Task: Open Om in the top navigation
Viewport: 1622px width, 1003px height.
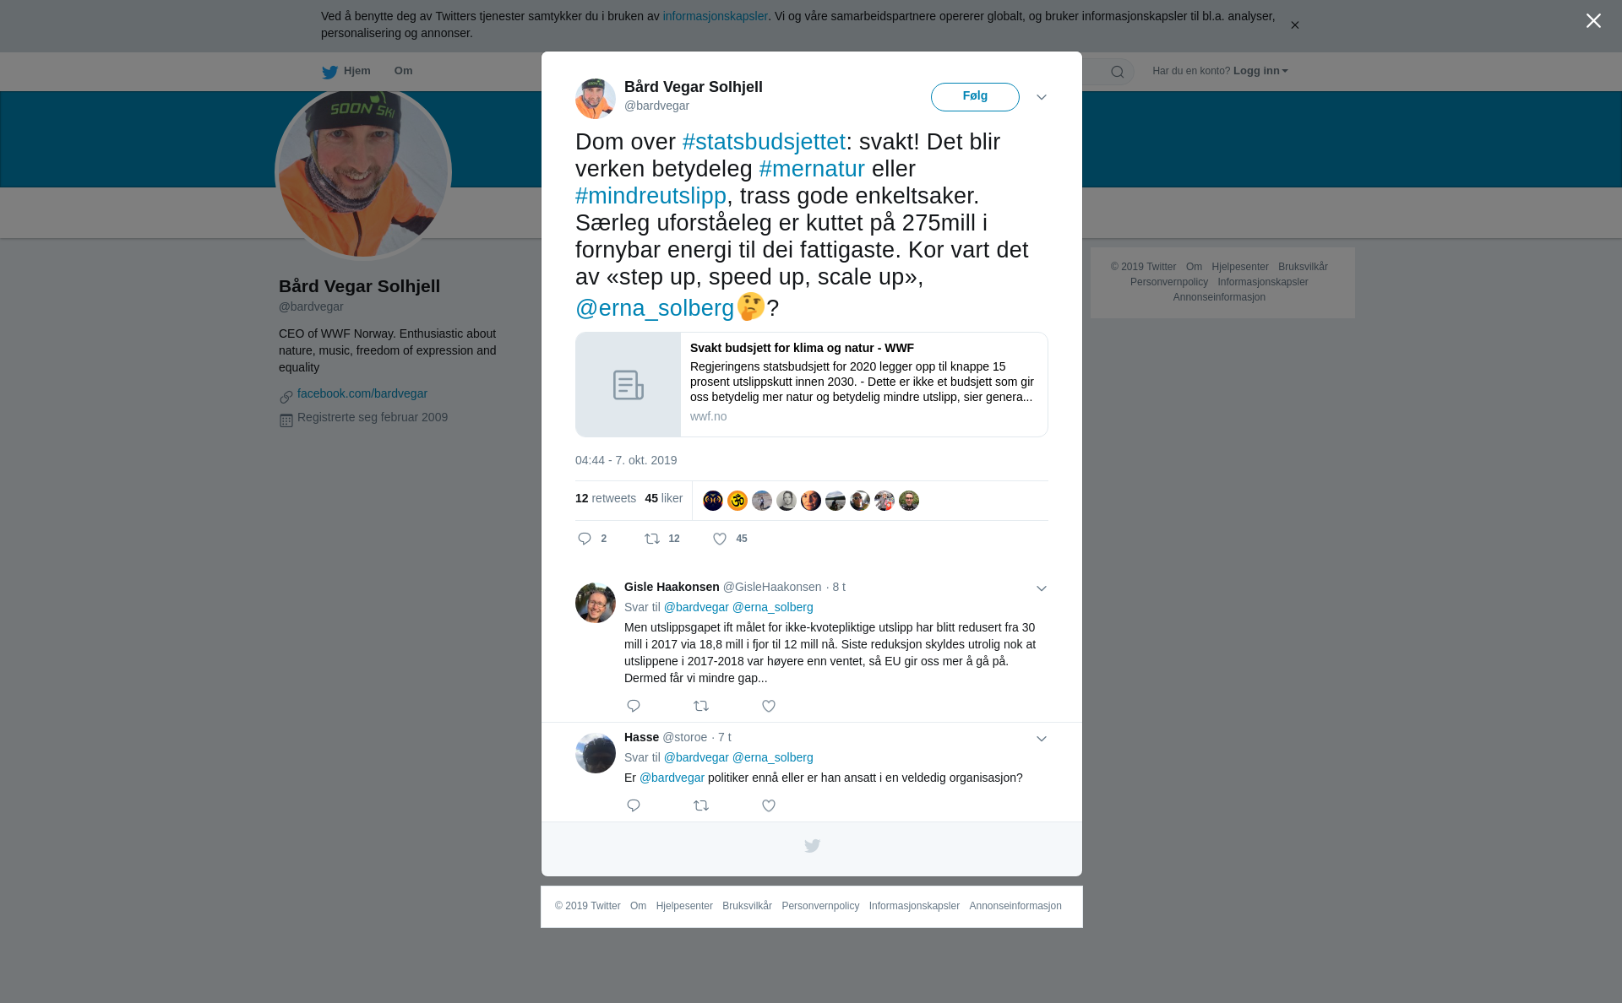Action: 403,71
